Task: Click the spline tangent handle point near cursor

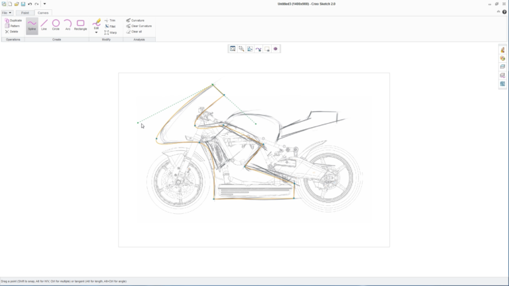Action: coord(138,123)
